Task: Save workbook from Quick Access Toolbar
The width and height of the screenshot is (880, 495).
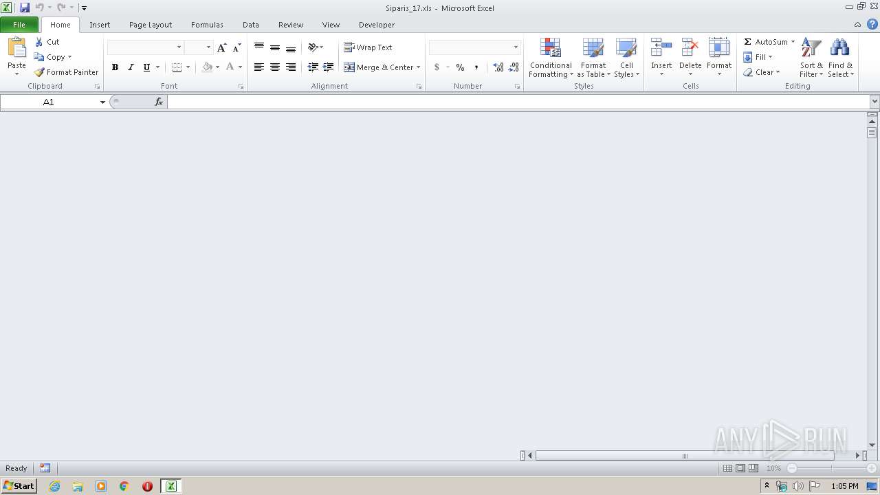Action: (x=25, y=8)
